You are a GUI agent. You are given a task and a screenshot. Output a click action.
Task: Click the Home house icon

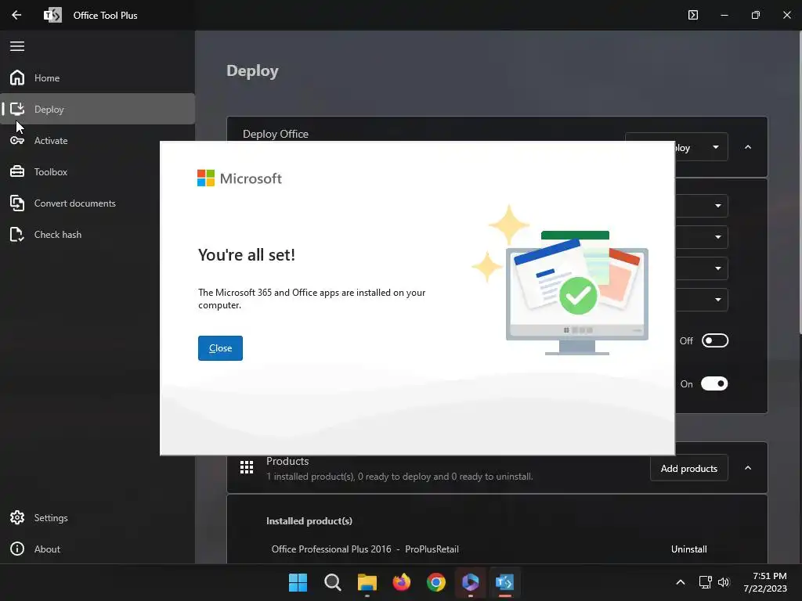pyautogui.click(x=17, y=77)
